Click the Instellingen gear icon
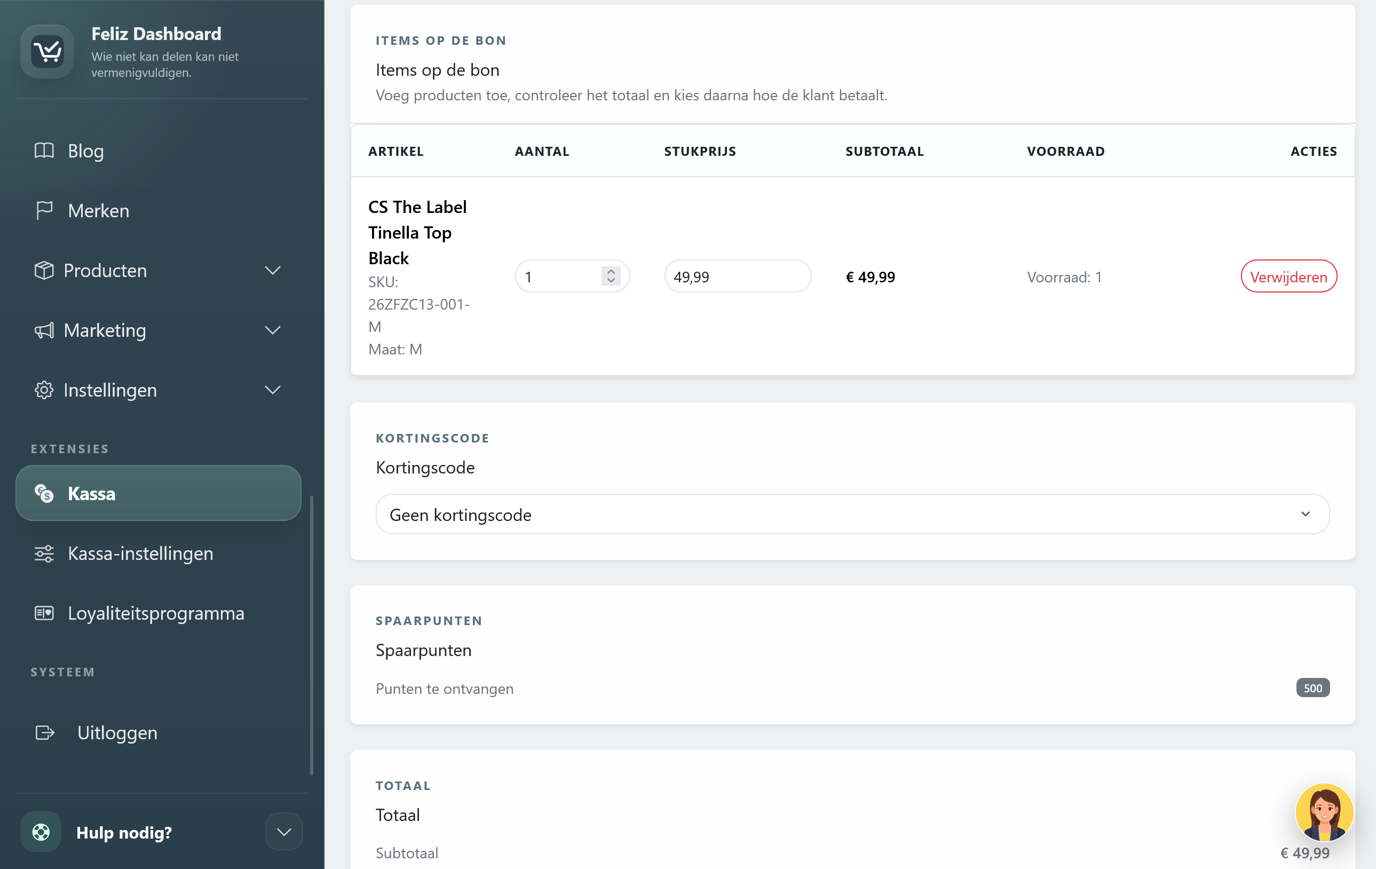The height and width of the screenshot is (869, 1376). (x=44, y=390)
